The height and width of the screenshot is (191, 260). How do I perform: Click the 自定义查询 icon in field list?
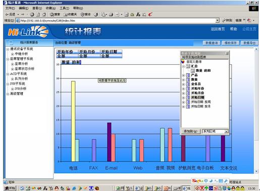tap(183, 62)
